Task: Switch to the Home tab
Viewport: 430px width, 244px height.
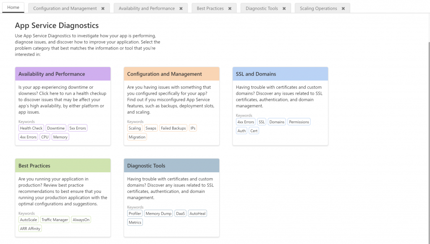Action: point(13,8)
